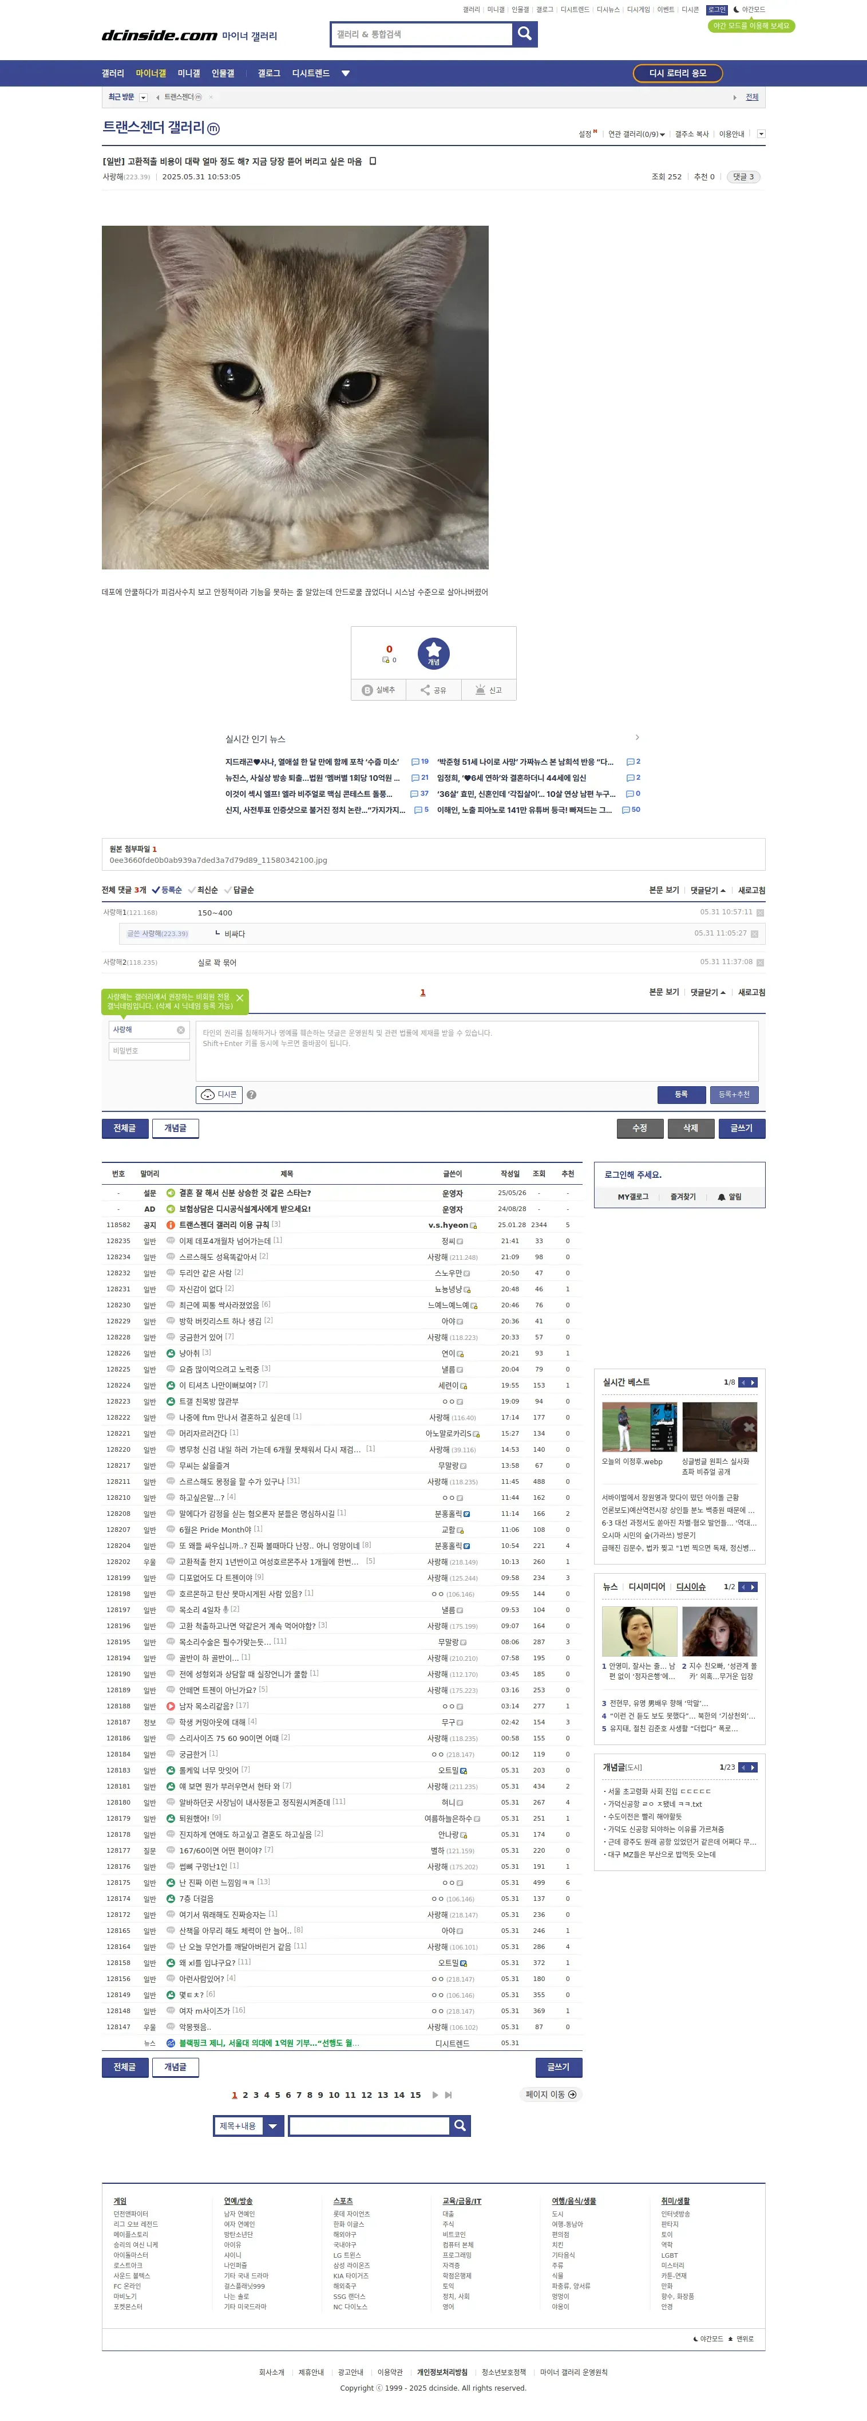Delete the reply comment timestamped 11:05:27
The image size is (867, 2421).
754,934
